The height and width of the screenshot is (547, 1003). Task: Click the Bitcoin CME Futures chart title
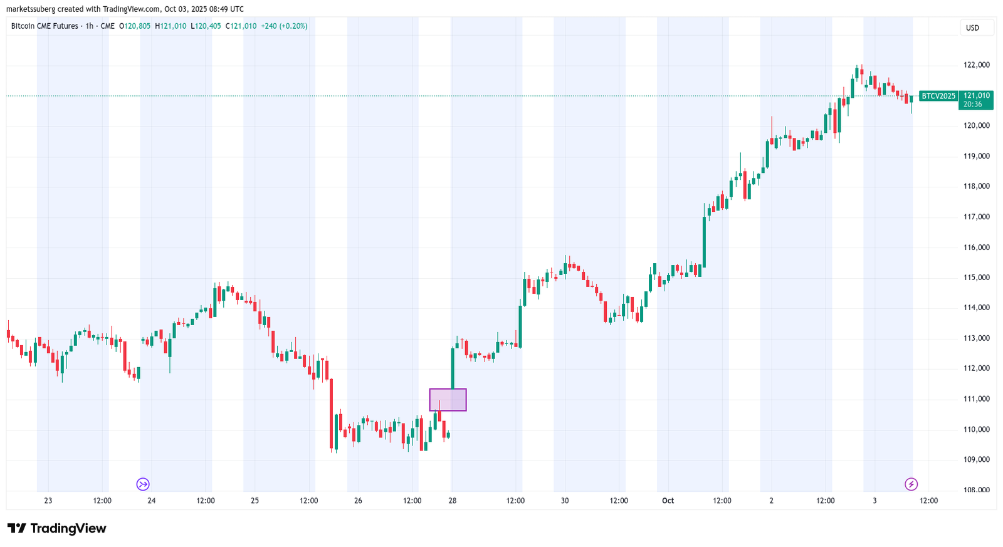(x=45, y=26)
